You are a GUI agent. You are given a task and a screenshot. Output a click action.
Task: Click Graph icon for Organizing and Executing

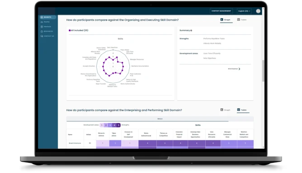(222, 19)
